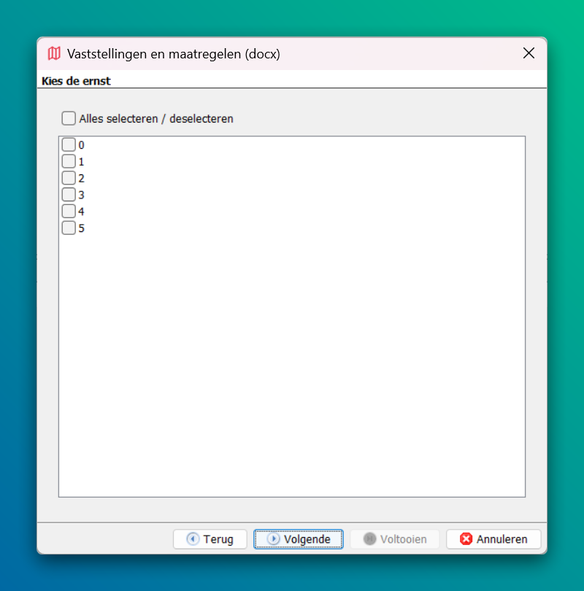Click the empty area of the severity list
This screenshot has width=584, height=591.
click(292, 365)
